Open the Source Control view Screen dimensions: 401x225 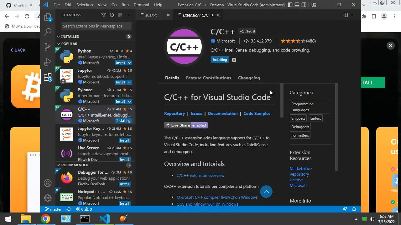pos(48,47)
